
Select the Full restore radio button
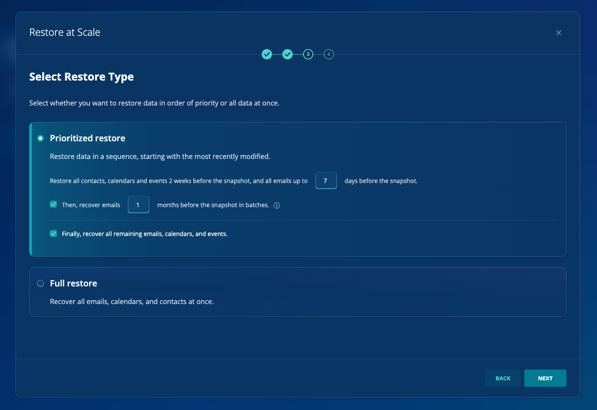(x=40, y=283)
